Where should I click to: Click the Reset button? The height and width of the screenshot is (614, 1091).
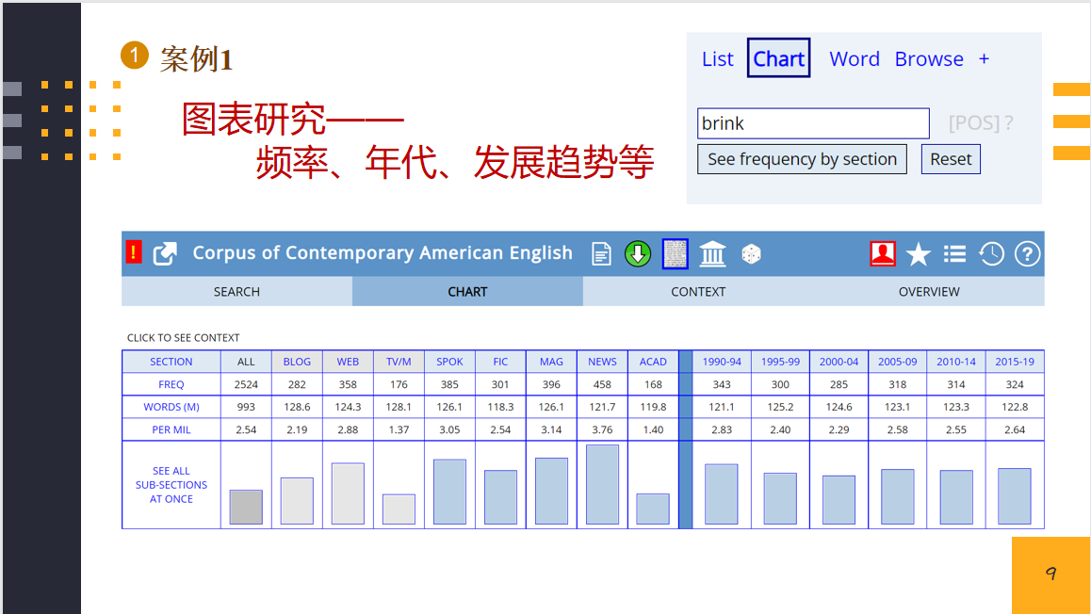pos(951,159)
